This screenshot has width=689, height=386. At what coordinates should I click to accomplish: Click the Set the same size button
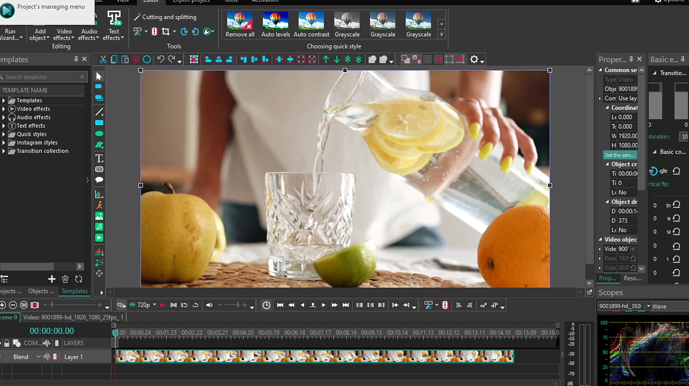tap(620, 155)
